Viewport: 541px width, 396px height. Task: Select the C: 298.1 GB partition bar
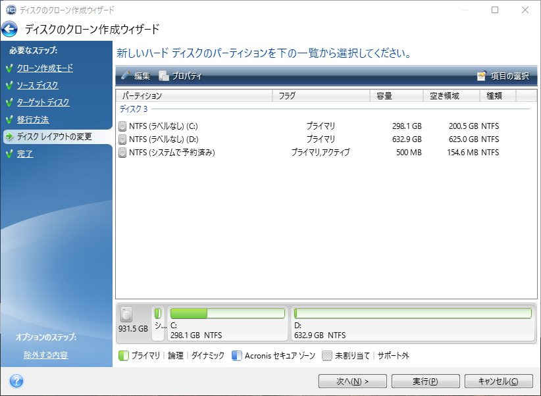click(227, 323)
